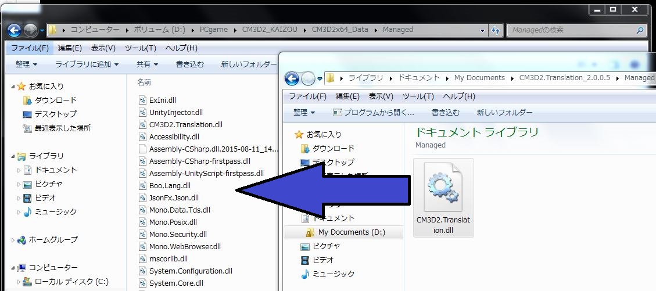Open ヘルプ(H) menu in front window
This screenshot has height=291, width=656.
tap(459, 96)
